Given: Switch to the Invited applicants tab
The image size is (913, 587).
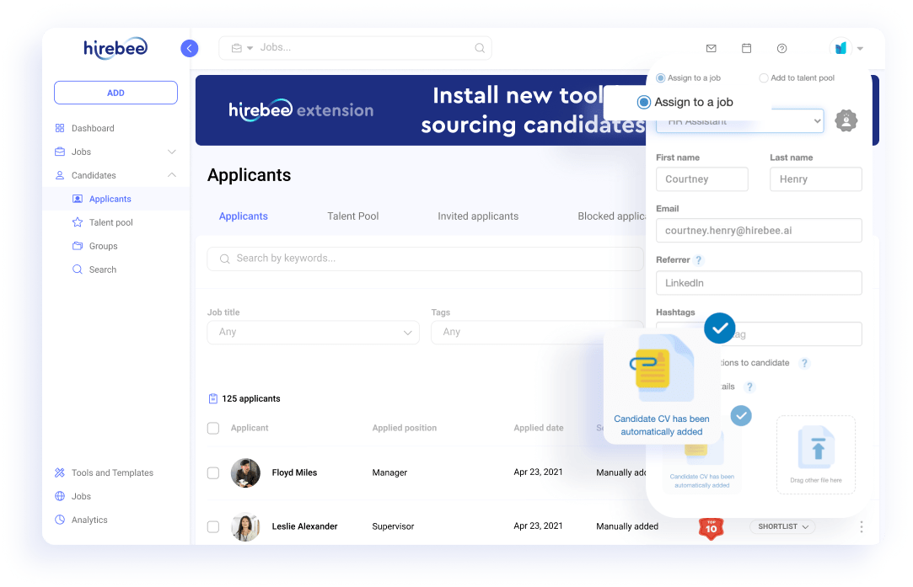Looking at the screenshot, I should tap(478, 216).
